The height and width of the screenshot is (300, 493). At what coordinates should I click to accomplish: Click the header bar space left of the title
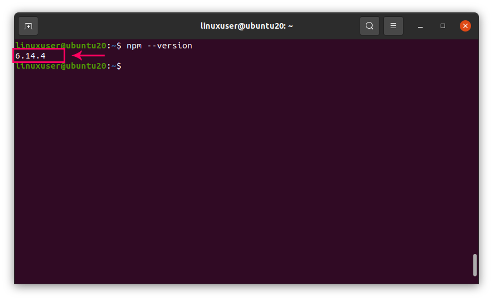click(113, 26)
